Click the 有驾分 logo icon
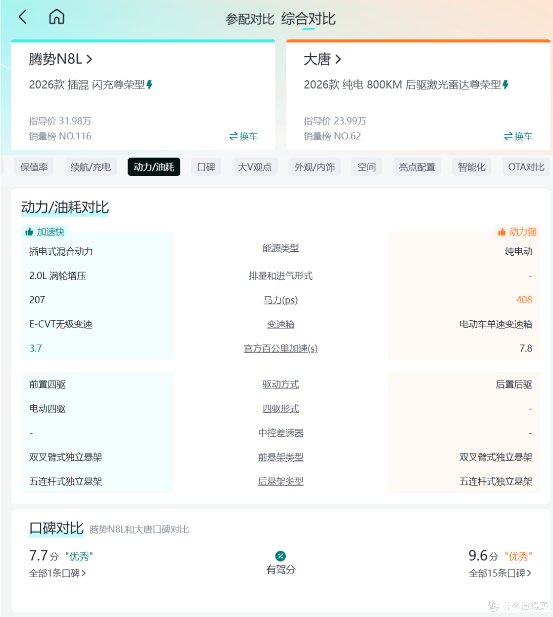This screenshot has height=617, width=553. [x=281, y=556]
